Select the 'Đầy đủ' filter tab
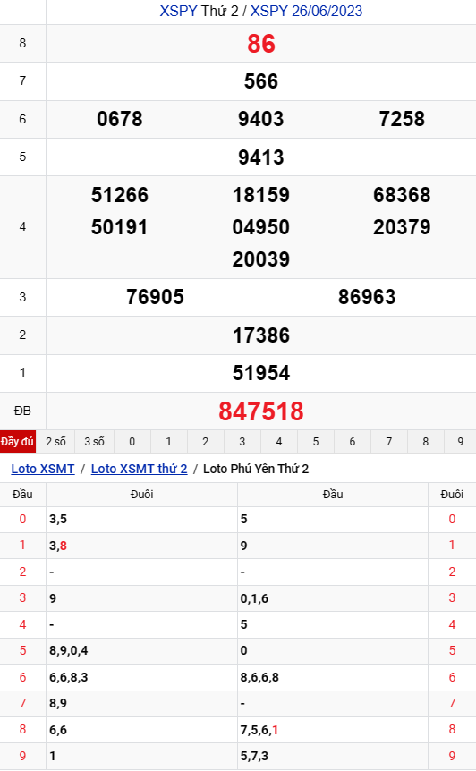The width and height of the screenshot is (476, 771). [18, 442]
